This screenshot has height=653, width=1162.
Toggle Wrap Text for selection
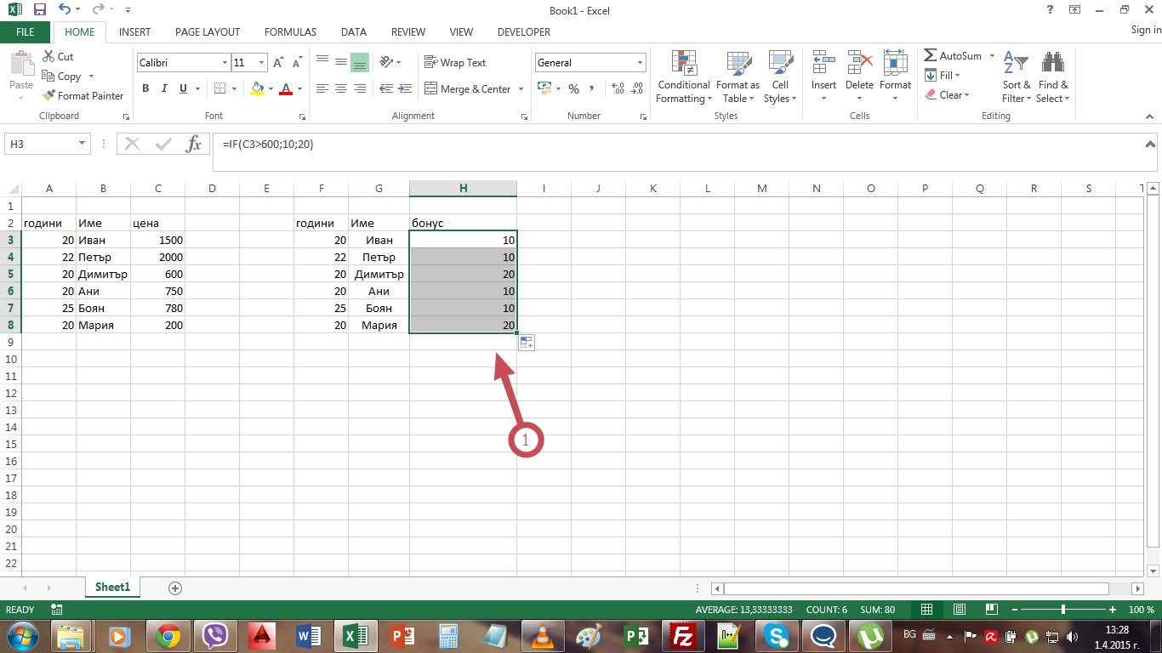pyautogui.click(x=455, y=63)
